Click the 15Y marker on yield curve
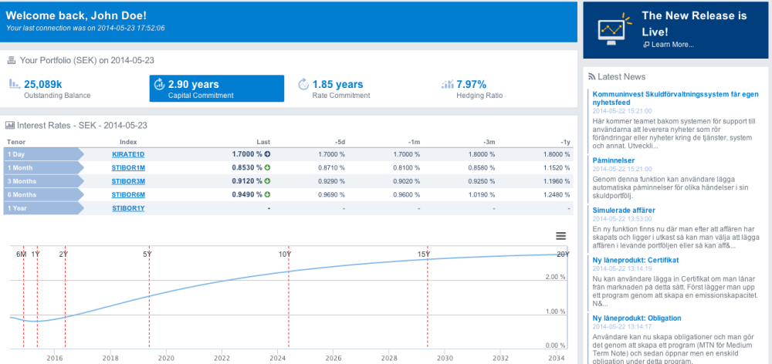Screen dimensions: 772x364 click(x=425, y=254)
